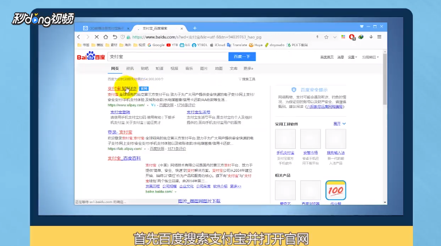Click the browser forward arrow
This screenshot has width=441, height=246.
point(88,37)
